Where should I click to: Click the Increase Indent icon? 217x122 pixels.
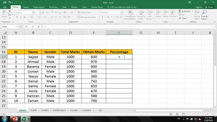(x=68, y=17)
